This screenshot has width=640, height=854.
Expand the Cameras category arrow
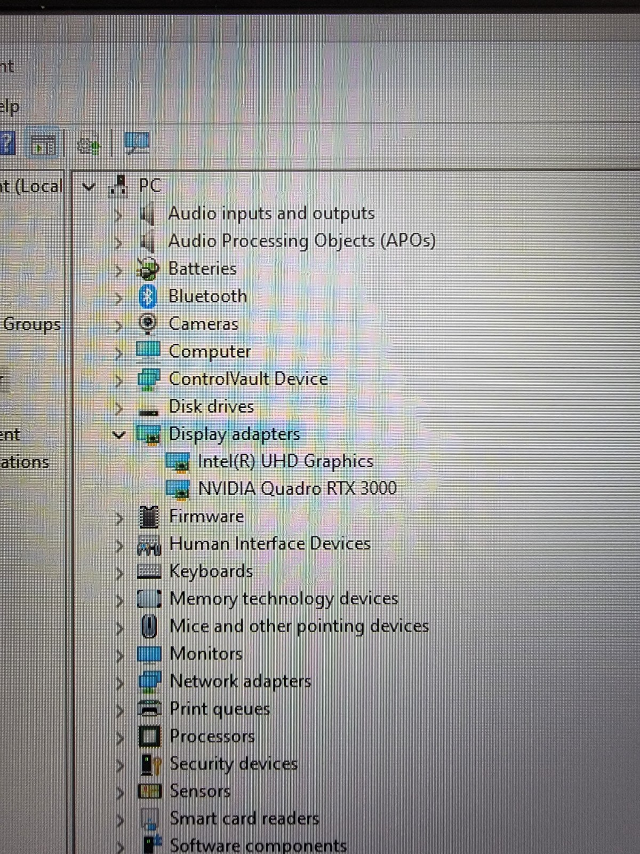tap(118, 325)
